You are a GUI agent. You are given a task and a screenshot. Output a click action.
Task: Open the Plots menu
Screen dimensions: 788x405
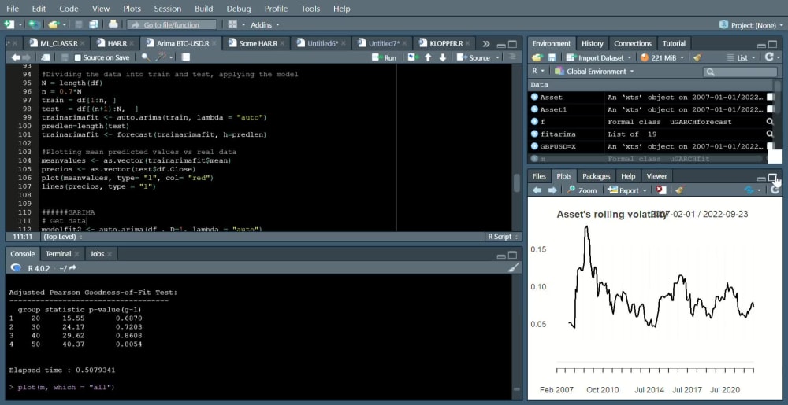point(132,9)
